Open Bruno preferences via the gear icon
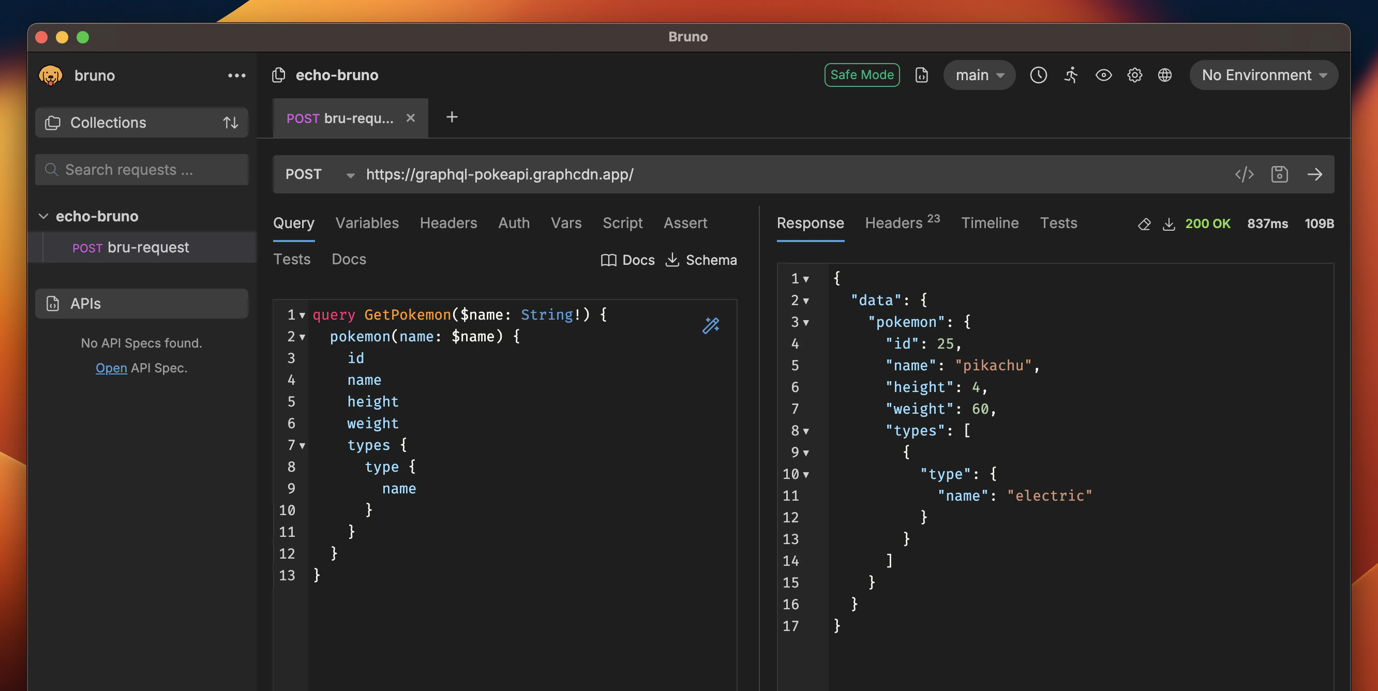1378x691 pixels. tap(1134, 75)
